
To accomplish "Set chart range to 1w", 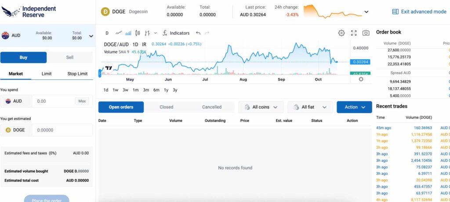I will [116, 90].
